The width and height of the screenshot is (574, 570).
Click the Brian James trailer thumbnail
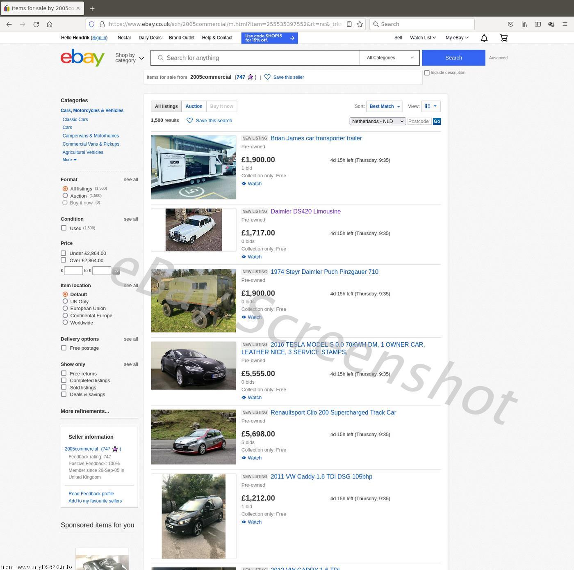(194, 167)
